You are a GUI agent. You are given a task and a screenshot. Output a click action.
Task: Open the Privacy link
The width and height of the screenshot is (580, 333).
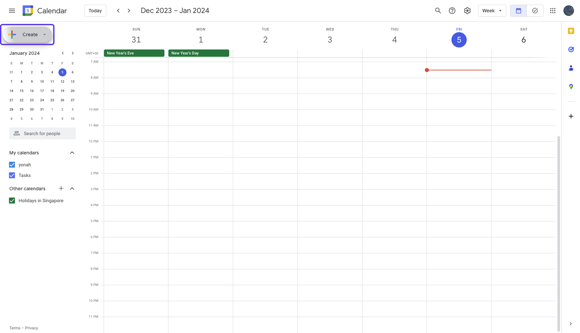click(32, 328)
